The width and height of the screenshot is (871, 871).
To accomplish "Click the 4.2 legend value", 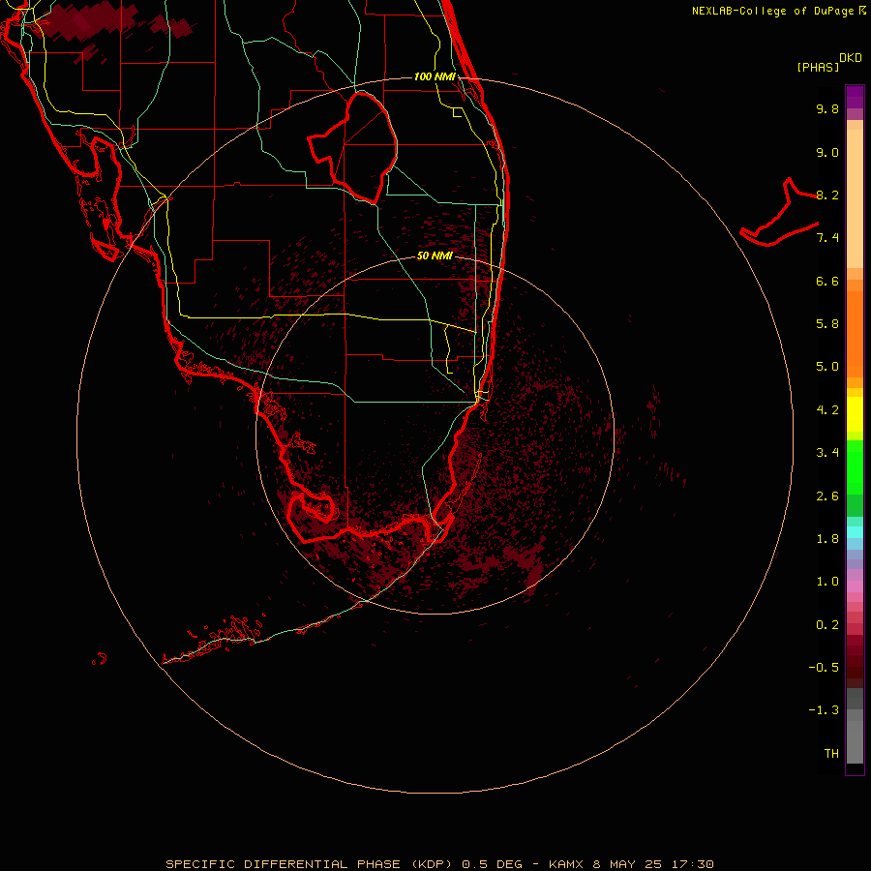I will (827, 410).
